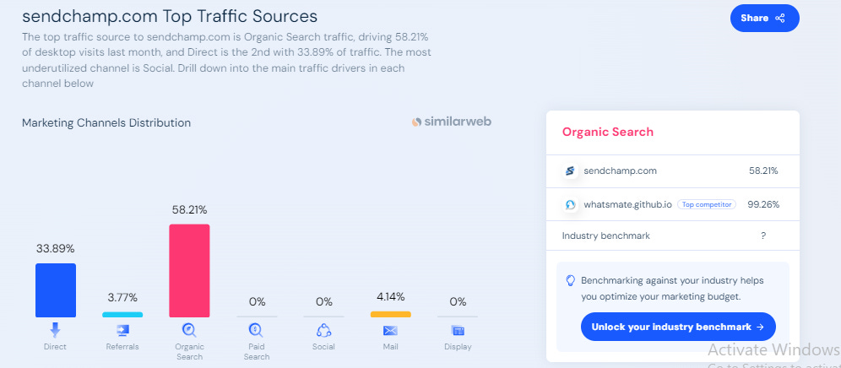
Task: Click the 4.14% Mail value
Action: (390, 296)
